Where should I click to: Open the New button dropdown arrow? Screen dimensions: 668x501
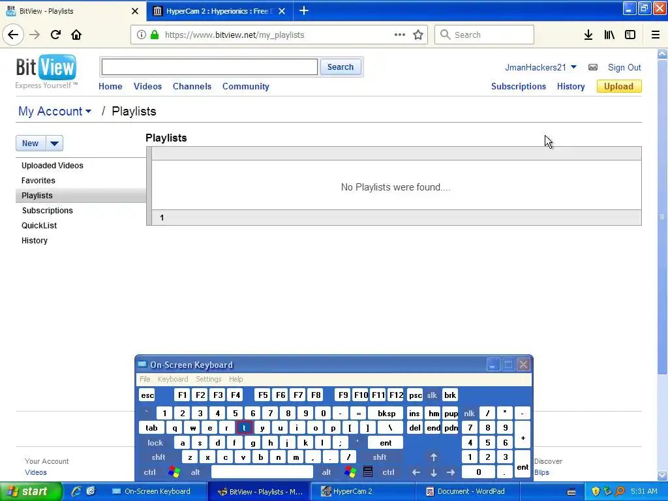(55, 143)
